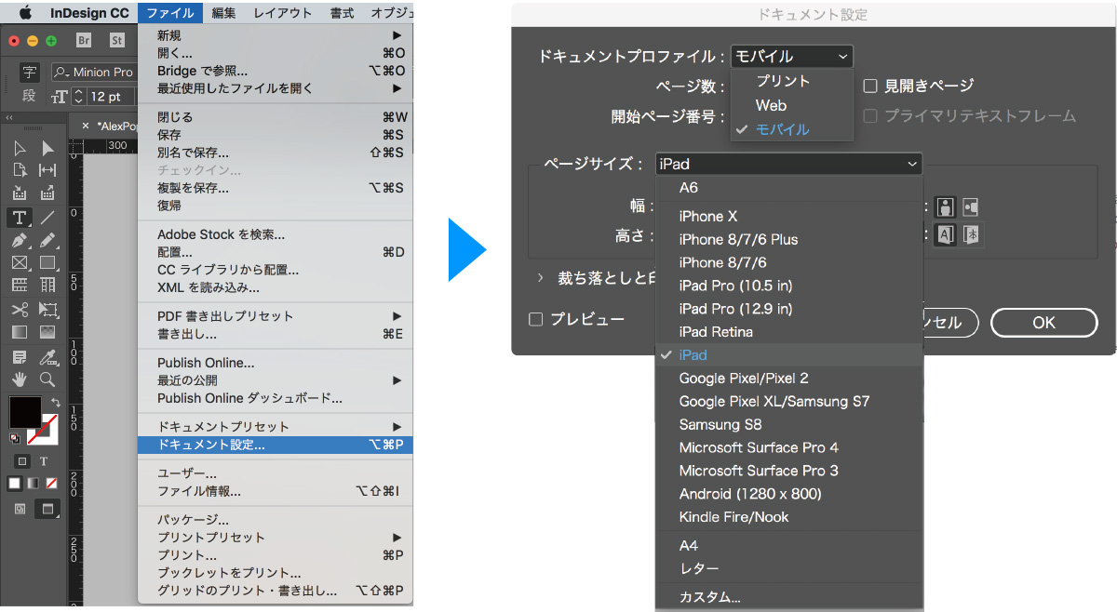1117x612 pixels.
Task: Select the Rectangle Frame tool
Action: click(x=20, y=263)
